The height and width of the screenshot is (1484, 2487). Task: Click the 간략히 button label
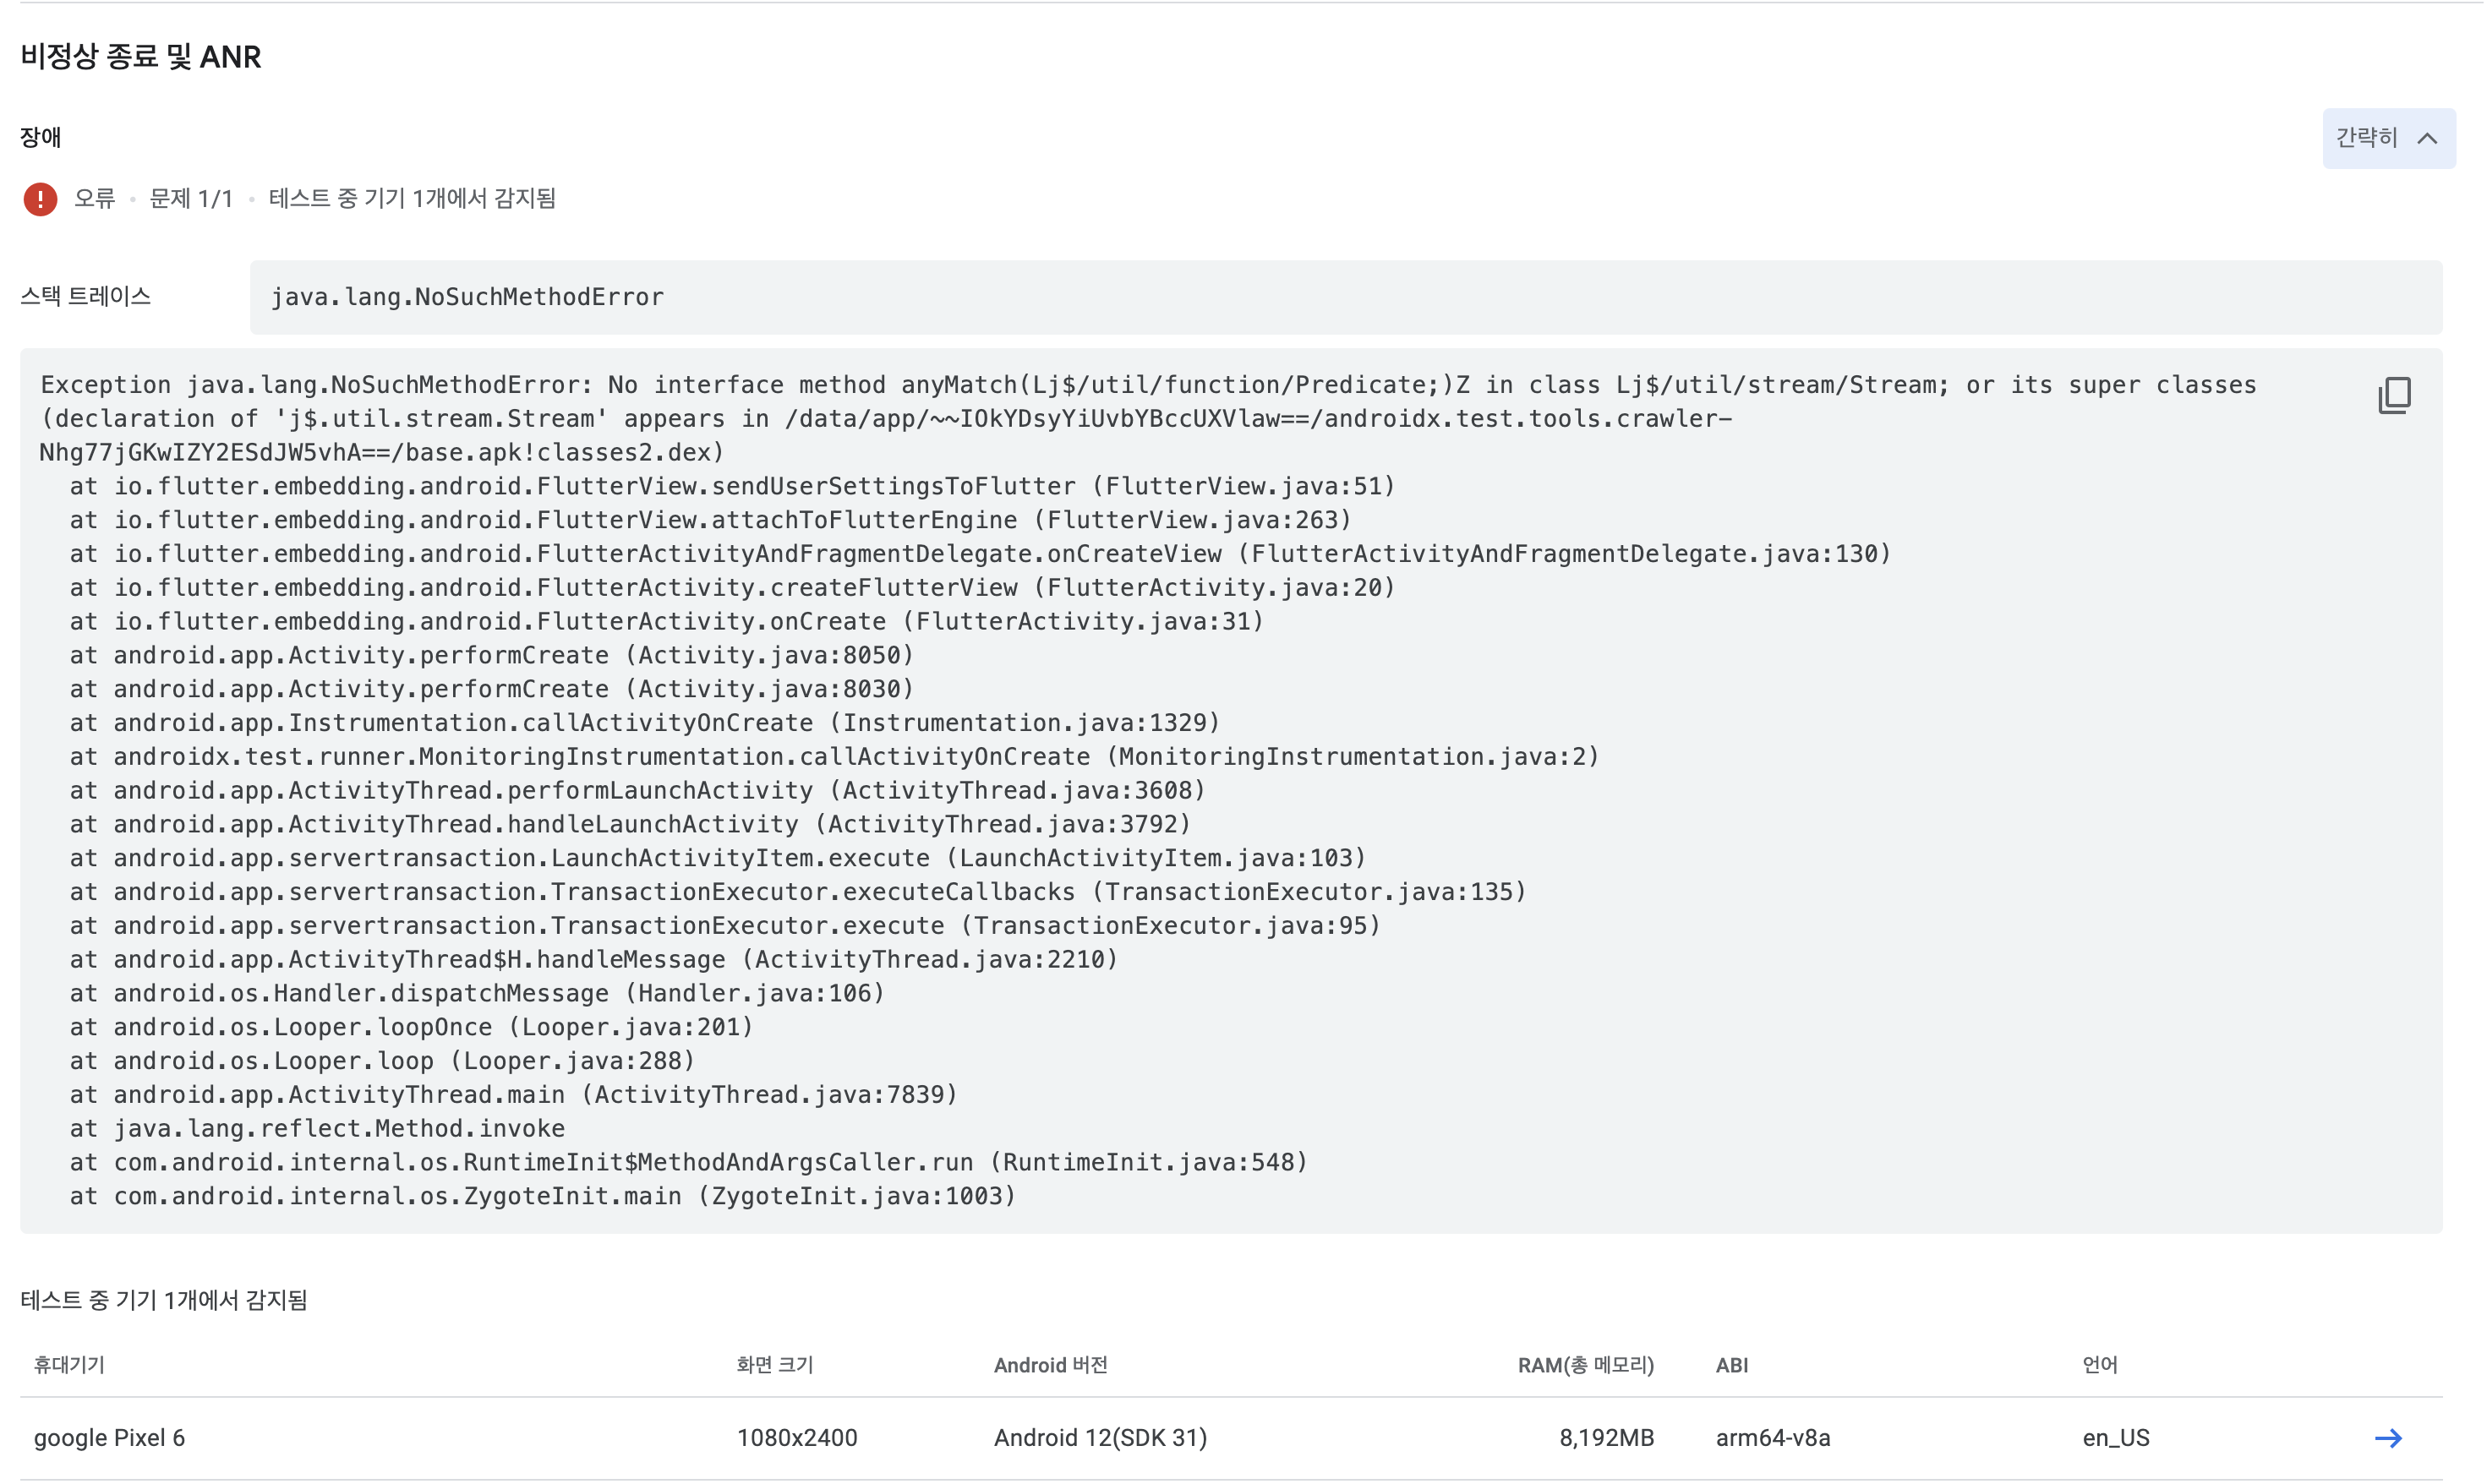[x=2366, y=138]
